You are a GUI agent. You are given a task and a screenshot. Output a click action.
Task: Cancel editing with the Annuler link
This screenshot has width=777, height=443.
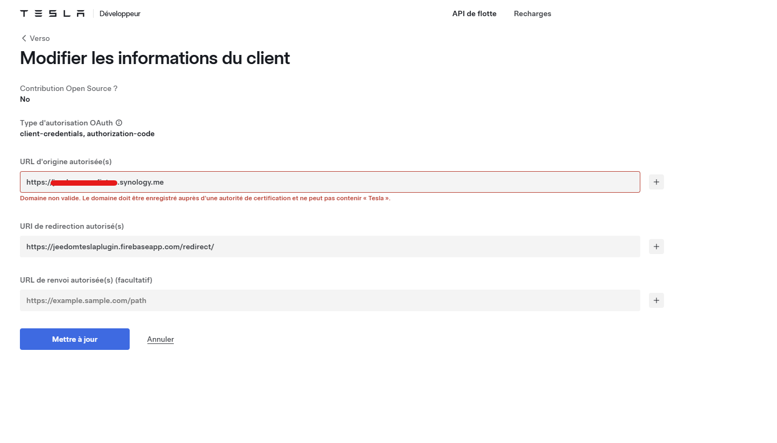[x=160, y=339]
